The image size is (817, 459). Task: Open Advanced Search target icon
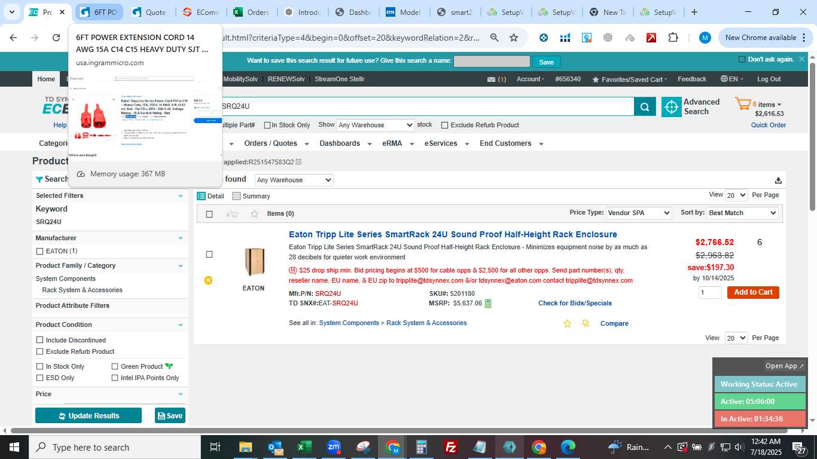[x=672, y=107]
